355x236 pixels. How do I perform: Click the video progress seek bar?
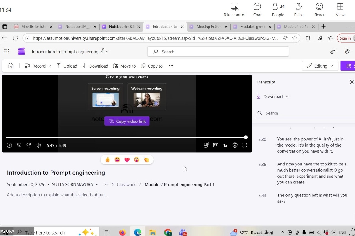pos(126,137)
